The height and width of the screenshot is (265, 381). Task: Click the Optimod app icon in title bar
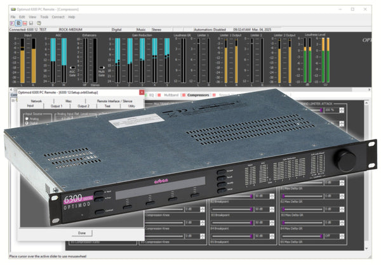[5, 10]
